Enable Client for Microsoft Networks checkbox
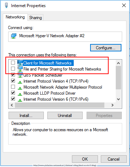 [13, 62]
